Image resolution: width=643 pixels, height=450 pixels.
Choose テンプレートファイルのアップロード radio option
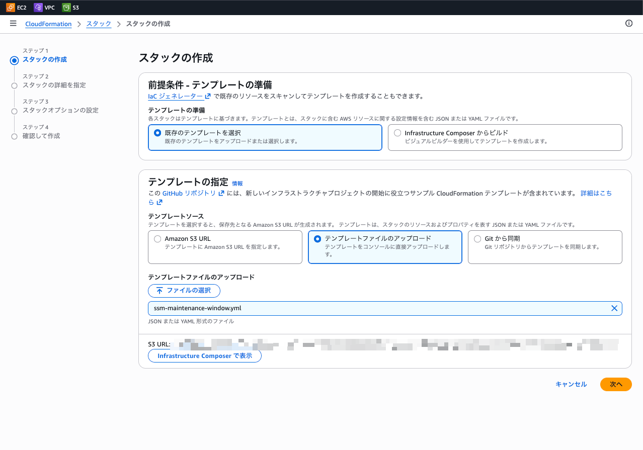point(317,239)
